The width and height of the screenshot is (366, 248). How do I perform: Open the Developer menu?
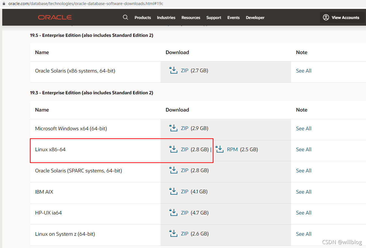tap(255, 18)
